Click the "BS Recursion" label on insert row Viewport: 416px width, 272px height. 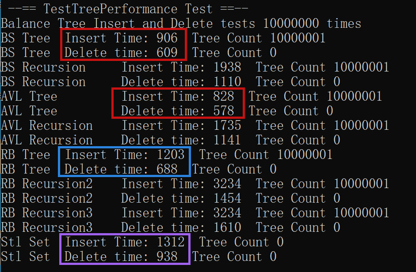click(x=43, y=67)
